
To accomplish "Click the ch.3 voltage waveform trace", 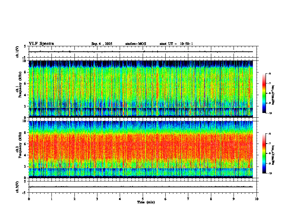I will point(141,187).
